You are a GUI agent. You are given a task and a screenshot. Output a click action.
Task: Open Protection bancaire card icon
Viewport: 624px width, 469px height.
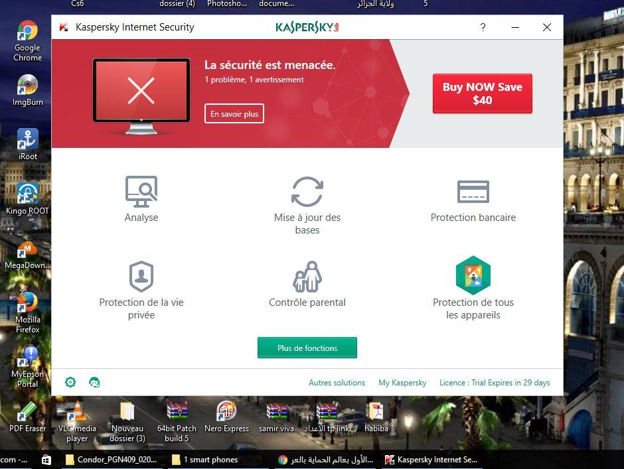click(473, 192)
